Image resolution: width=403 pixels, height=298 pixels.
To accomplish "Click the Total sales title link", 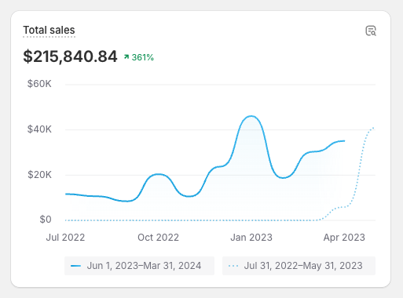I will [x=49, y=30].
